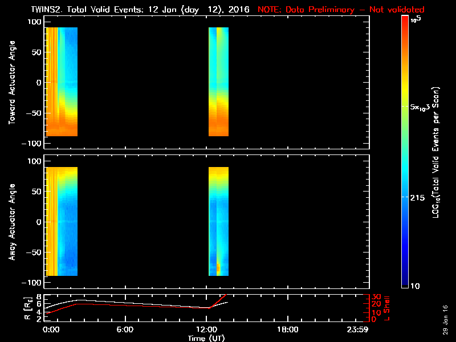The width and height of the screenshot is (456, 342).
Task: Click the plot title "TWINS2. Total Valid Events"
Action: point(87,10)
